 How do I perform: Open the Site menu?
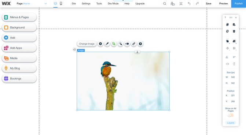[74, 3]
